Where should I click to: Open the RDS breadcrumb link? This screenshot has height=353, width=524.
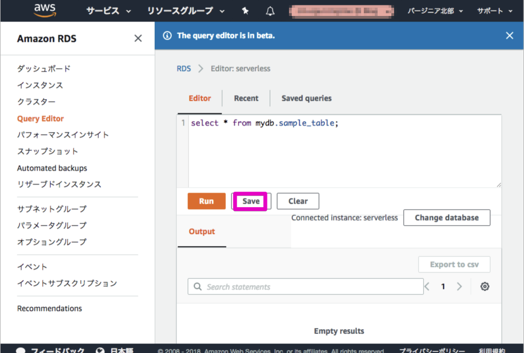pyautogui.click(x=183, y=68)
